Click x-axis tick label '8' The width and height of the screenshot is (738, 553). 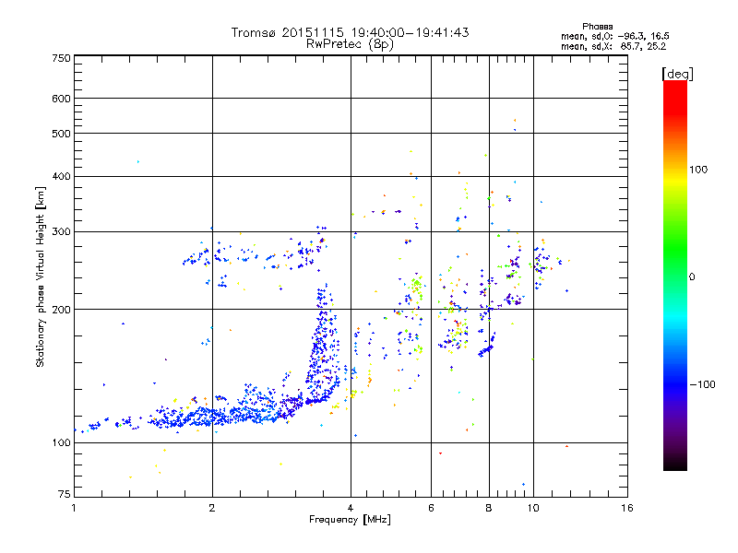pos(489,508)
